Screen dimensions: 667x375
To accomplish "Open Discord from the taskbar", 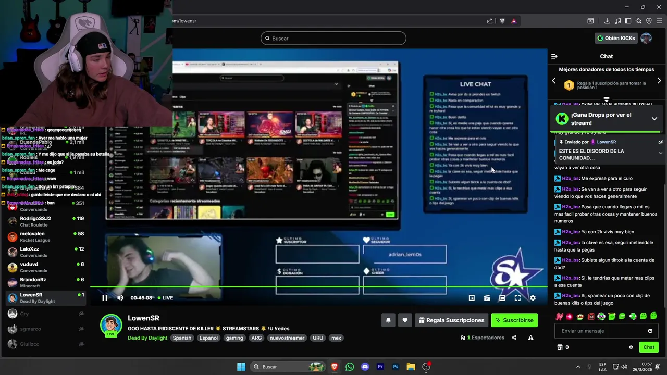I will [365, 367].
